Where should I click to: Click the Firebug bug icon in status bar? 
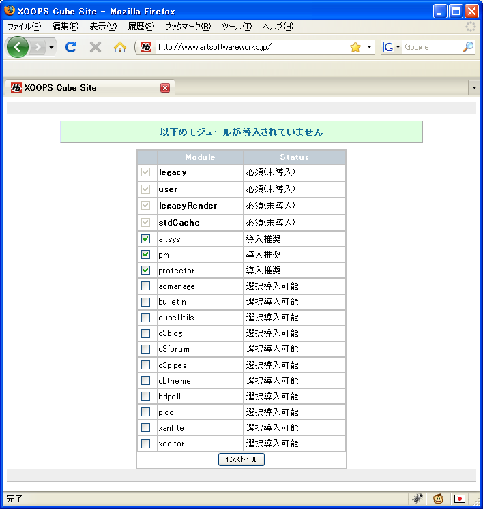(418, 499)
